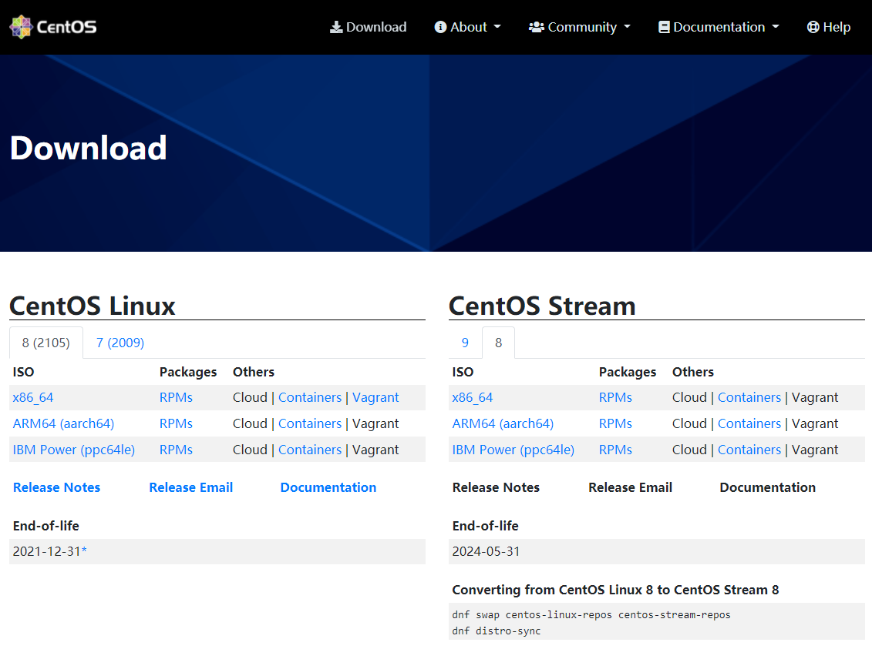Image resolution: width=872 pixels, height=659 pixels.
Task: Open ARM64 (aarch64) ISO under CentOS Stream
Action: pos(503,423)
